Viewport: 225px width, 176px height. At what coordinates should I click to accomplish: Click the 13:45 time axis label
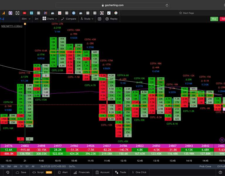tap(173, 161)
